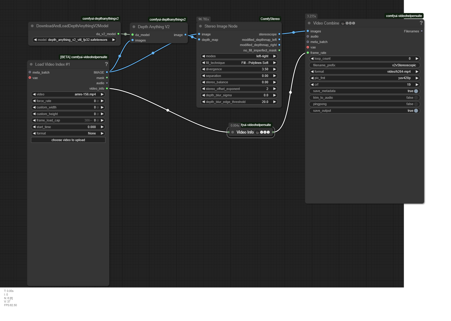The width and height of the screenshot is (451, 321).
Task: Open the fill_technique dropdown
Action: [239, 63]
